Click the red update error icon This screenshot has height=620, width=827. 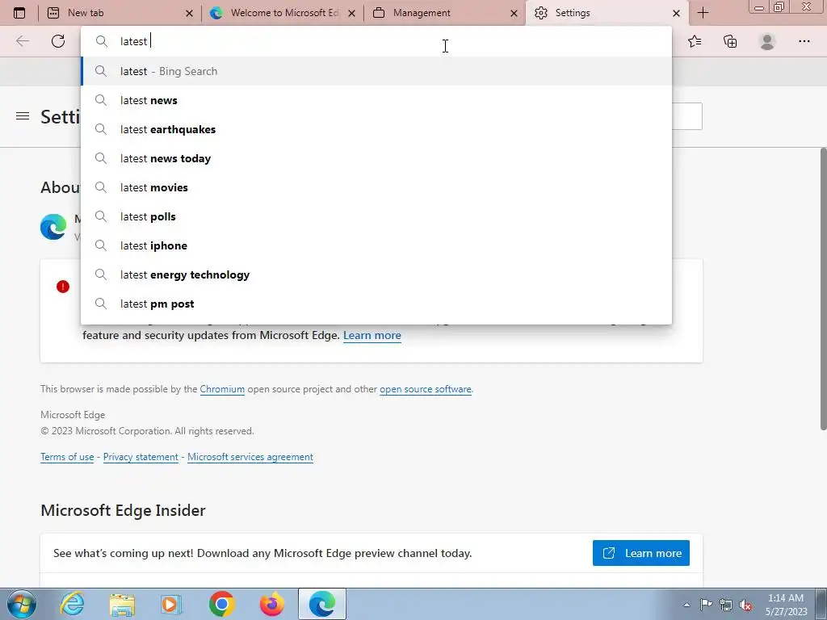click(x=63, y=287)
